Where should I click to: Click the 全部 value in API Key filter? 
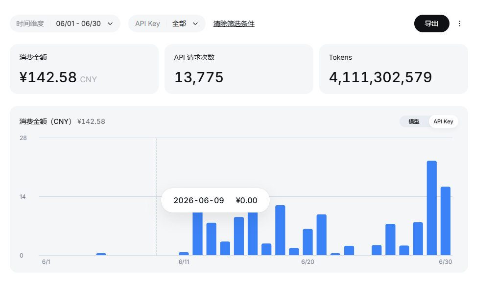pos(179,24)
